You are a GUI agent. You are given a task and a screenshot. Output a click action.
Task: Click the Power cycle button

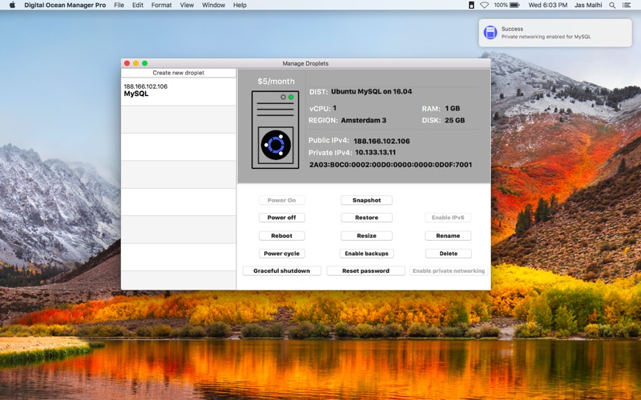282,254
